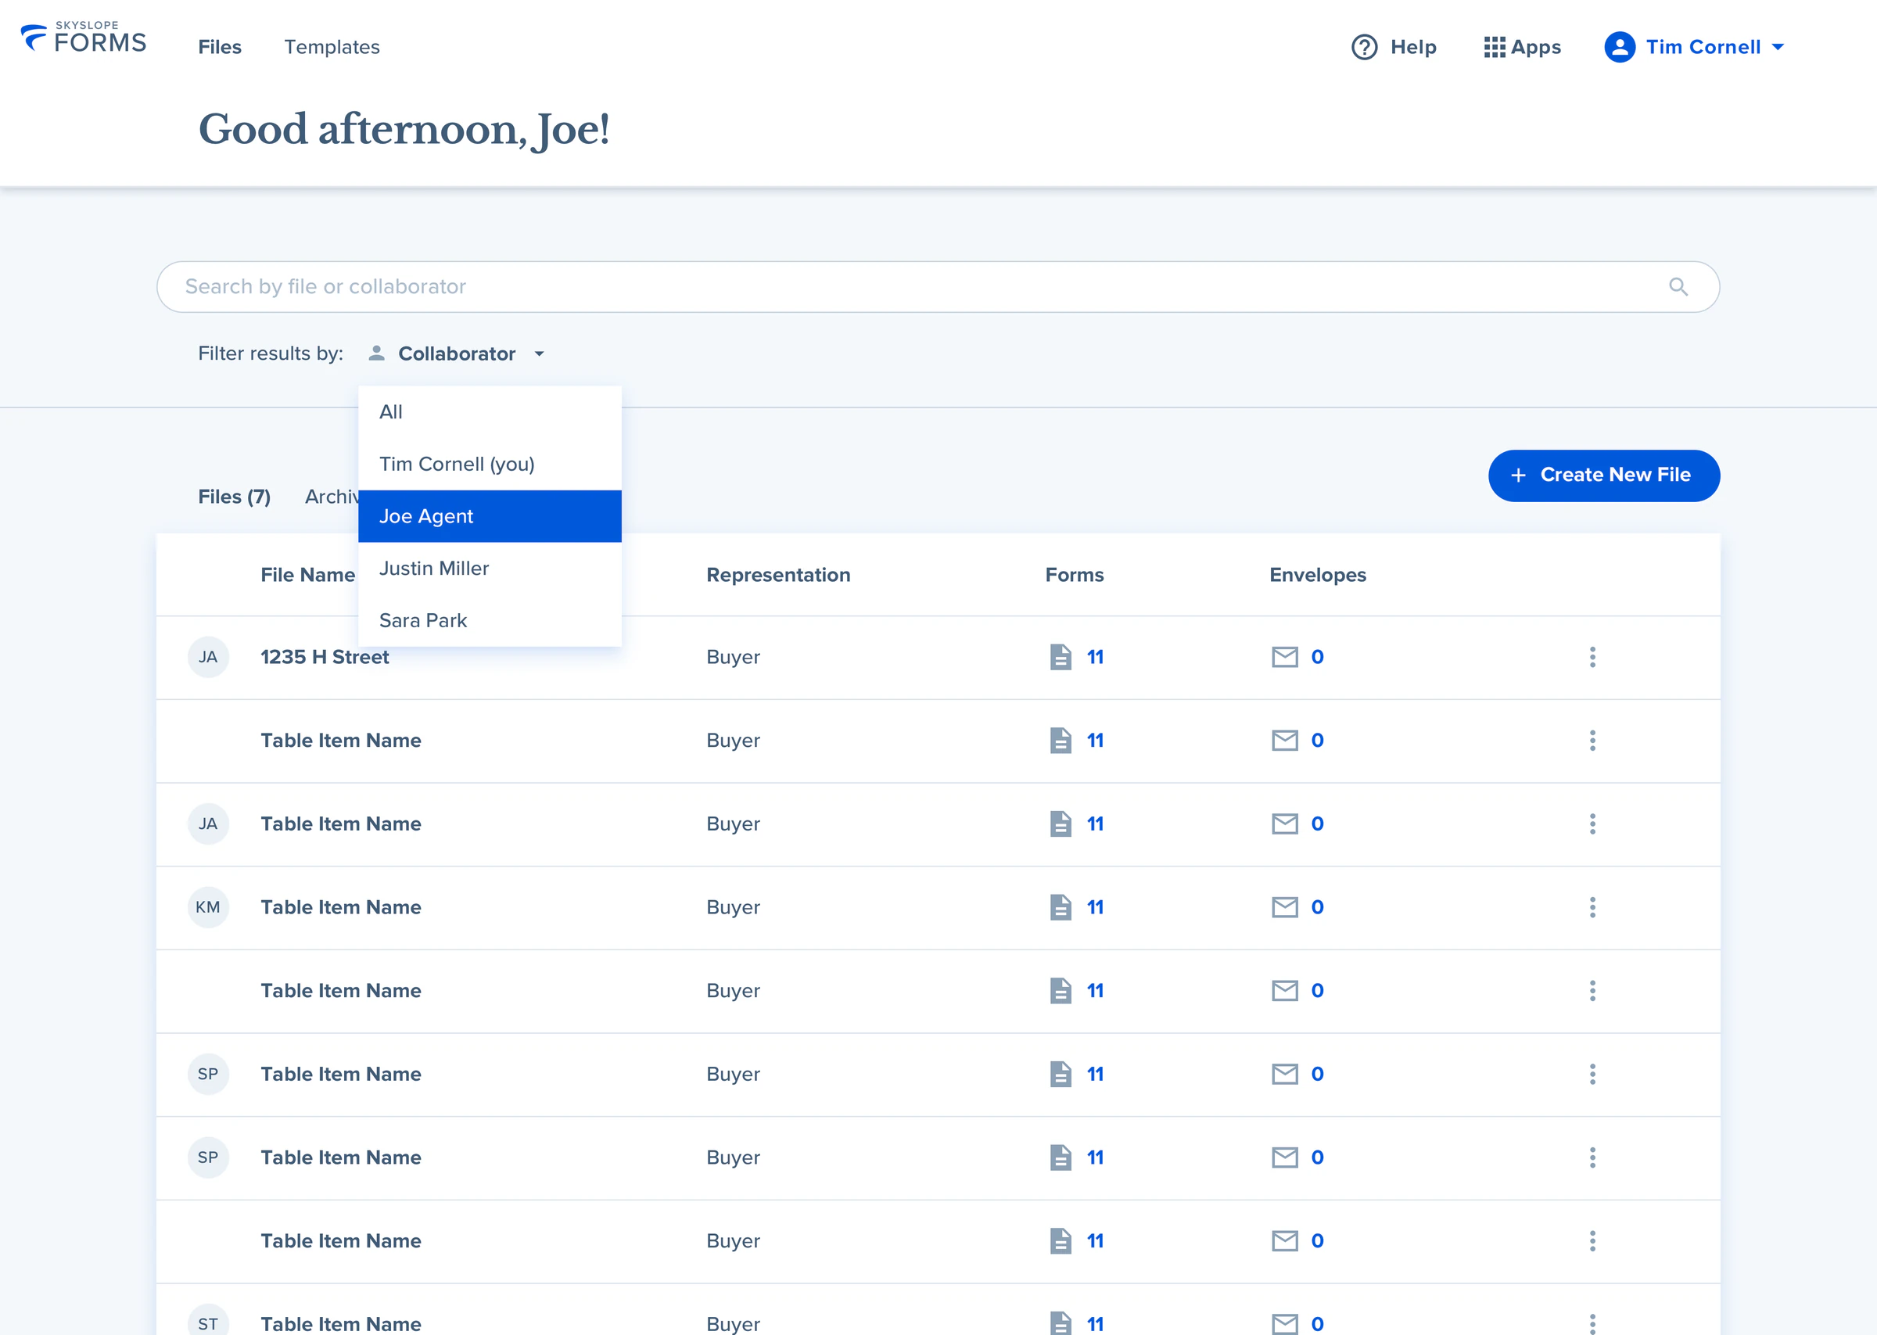The width and height of the screenshot is (1877, 1335).
Task: Open the Help question mark icon
Action: pyautogui.click(x=1364, y=47)
